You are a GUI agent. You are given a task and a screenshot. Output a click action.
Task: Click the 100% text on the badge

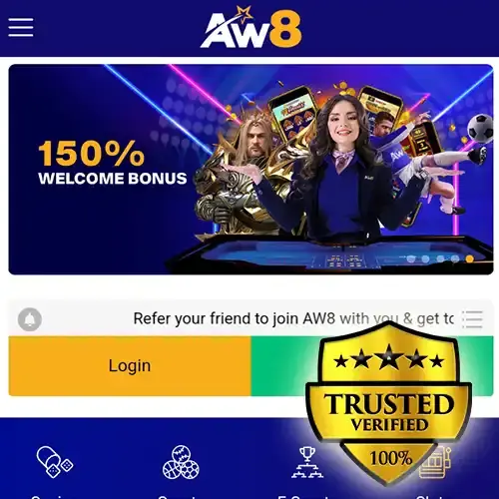coord(391,458)
